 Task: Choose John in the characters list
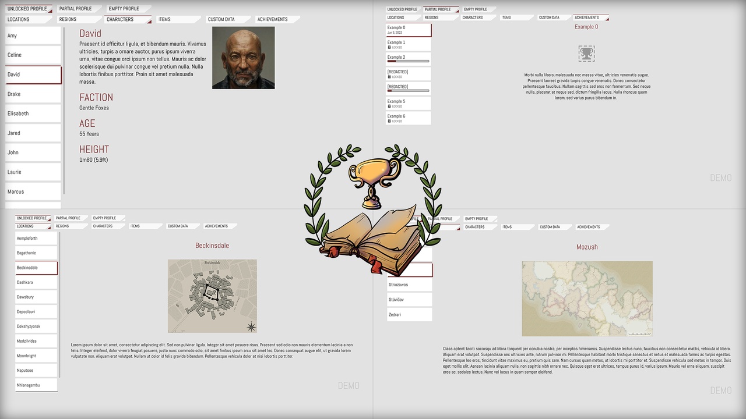pyautogui.click(x=33, y=152)
